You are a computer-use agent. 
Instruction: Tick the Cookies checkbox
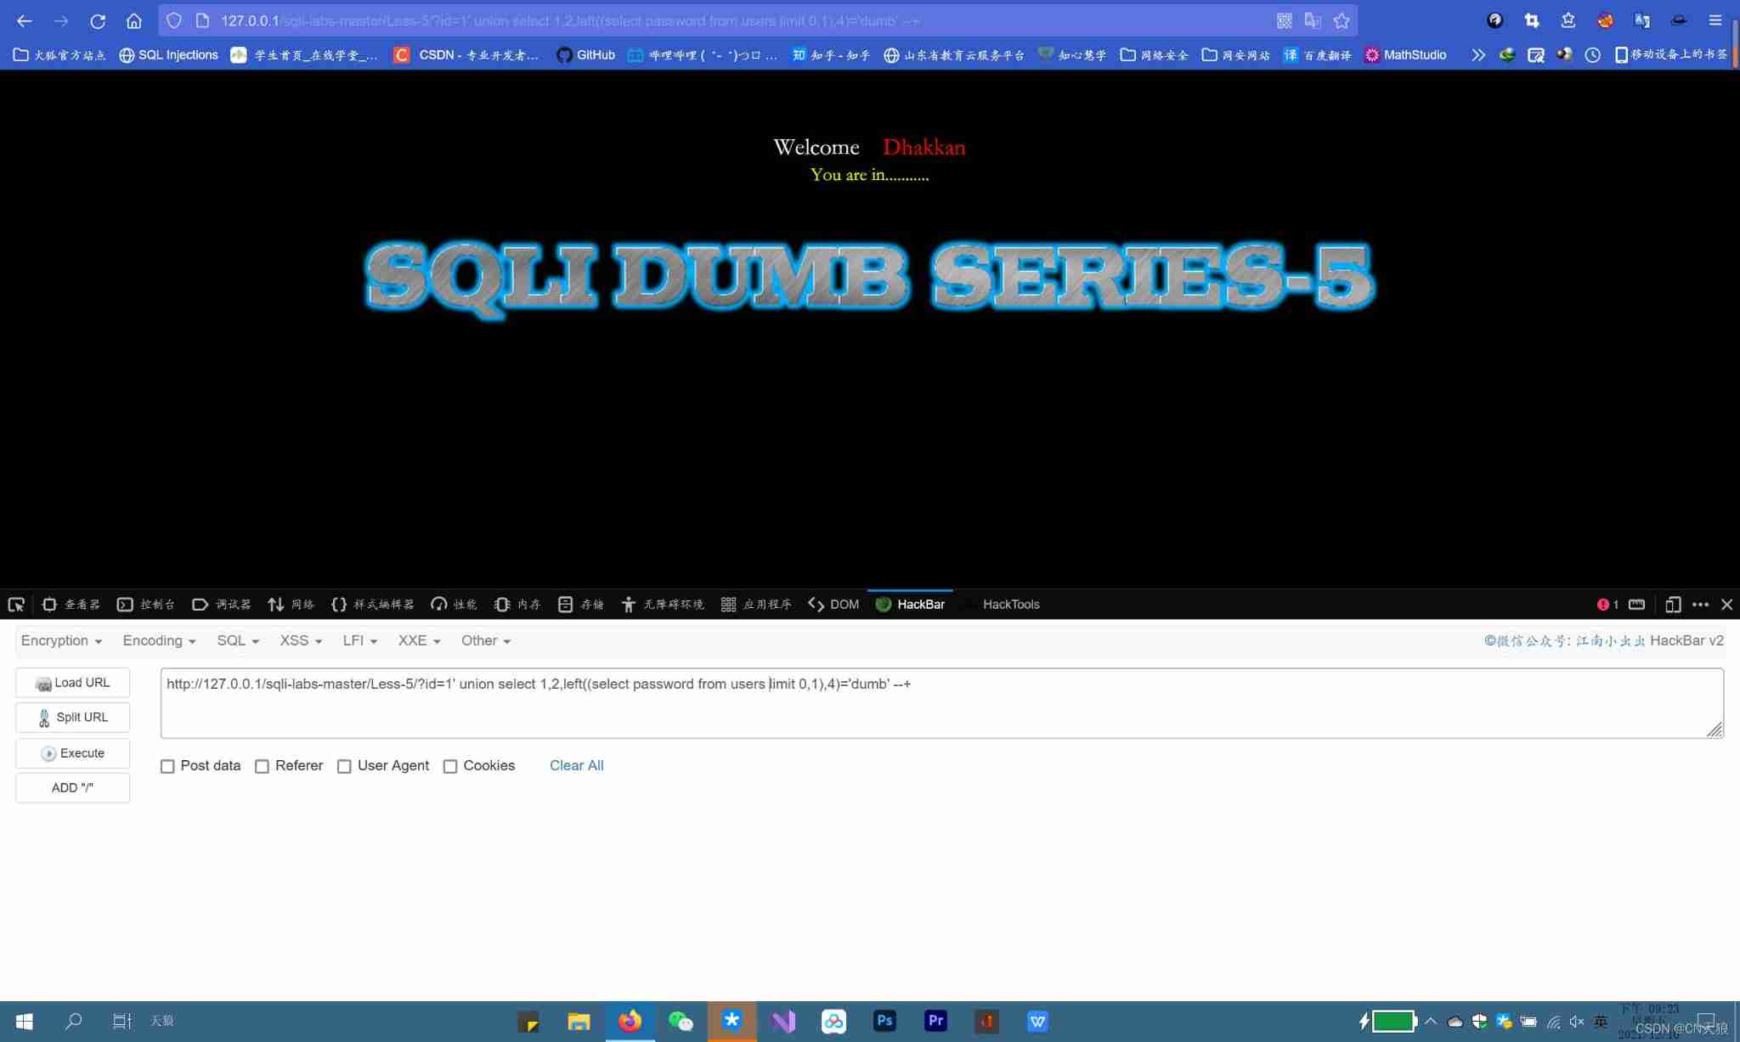(450, 766)
